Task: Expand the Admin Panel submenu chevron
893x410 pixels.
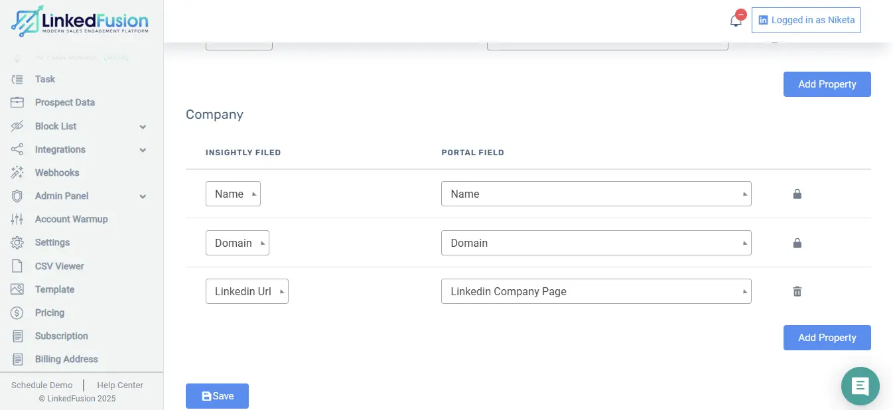Action: pyautogui.click(x=143, y=196)
